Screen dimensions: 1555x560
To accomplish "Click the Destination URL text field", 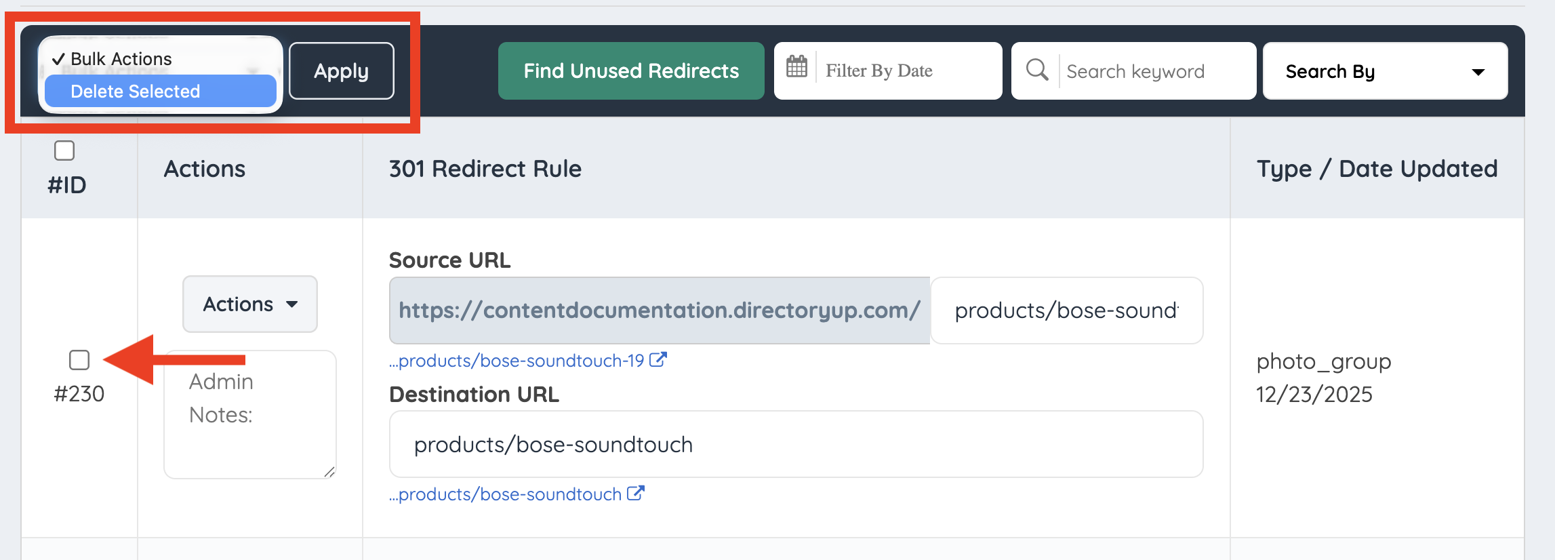I will [796, 445].
